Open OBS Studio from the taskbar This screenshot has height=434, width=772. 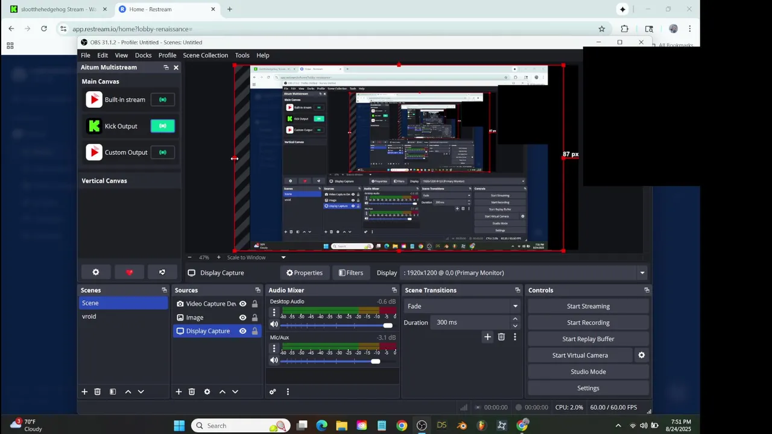pyautogui.click(x=422, y=426)
